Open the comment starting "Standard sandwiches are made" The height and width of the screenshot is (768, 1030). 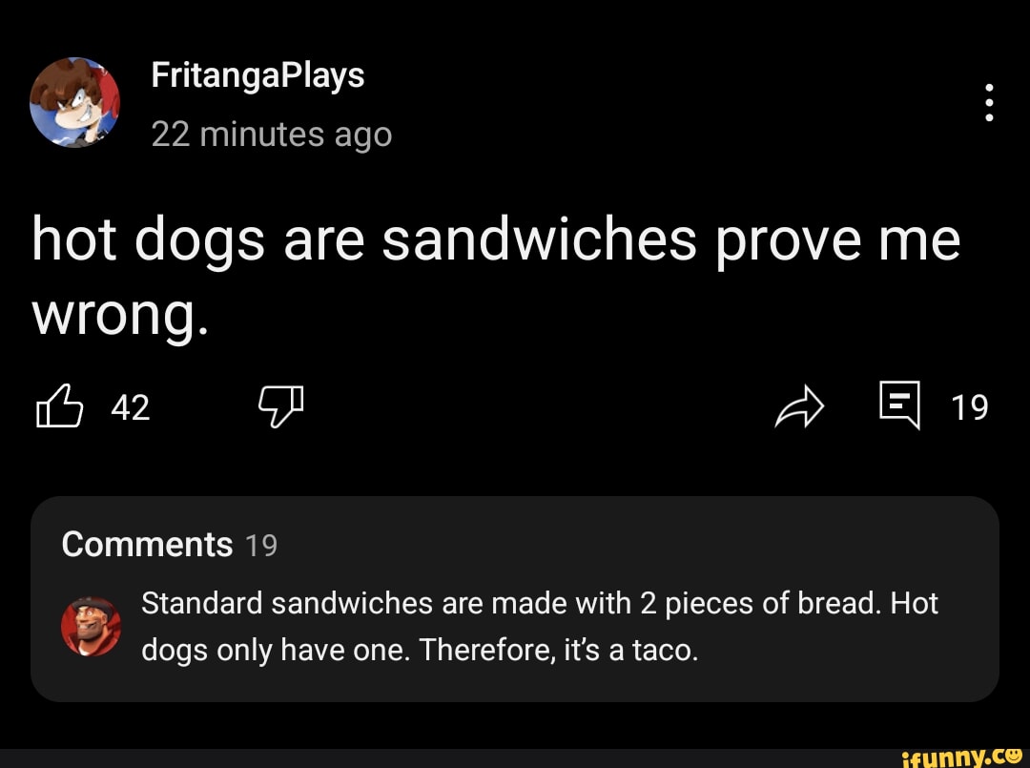(x=539, y=604)
